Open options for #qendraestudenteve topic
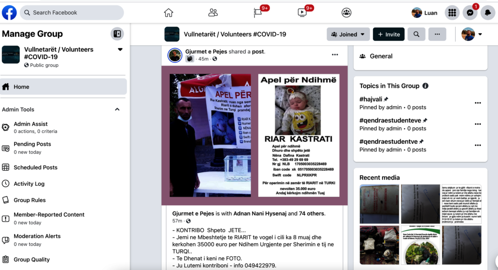 coord(478,124)
